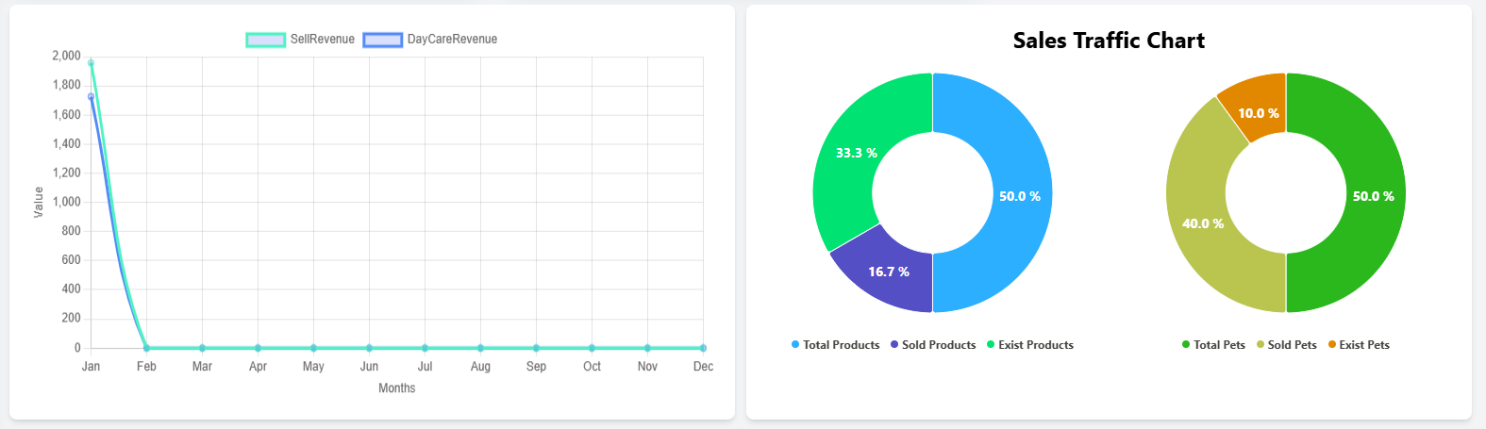Hide Total Products in donut legend
This screenshot has height=429, width=1486.
pos(836,345)
